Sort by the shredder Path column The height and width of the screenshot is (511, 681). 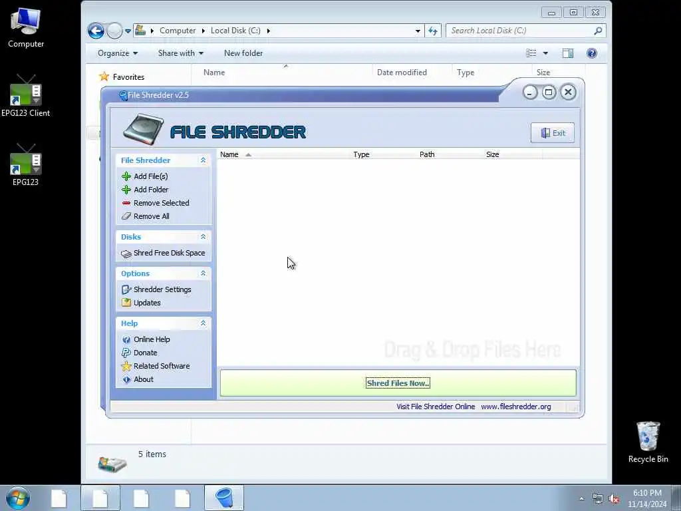(x=449, y=154)
